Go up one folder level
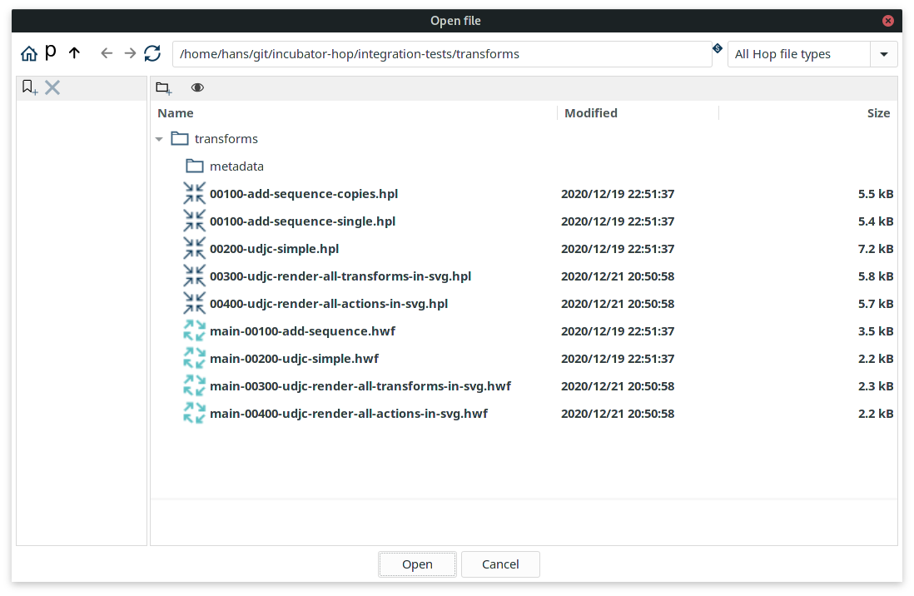The image size is (914, 596). [73, 52]
